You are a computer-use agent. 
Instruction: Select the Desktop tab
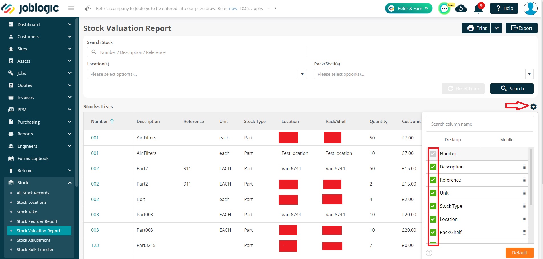coord(453,140)
